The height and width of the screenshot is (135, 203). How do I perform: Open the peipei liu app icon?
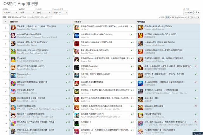77,36
